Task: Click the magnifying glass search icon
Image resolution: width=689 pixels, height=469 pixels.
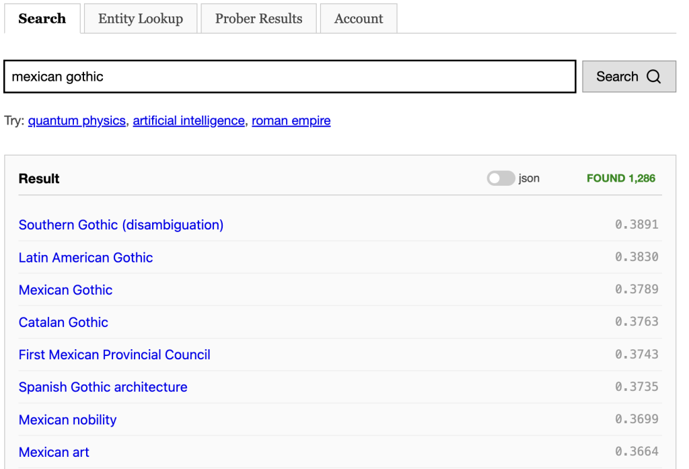Action: [653, 77]
